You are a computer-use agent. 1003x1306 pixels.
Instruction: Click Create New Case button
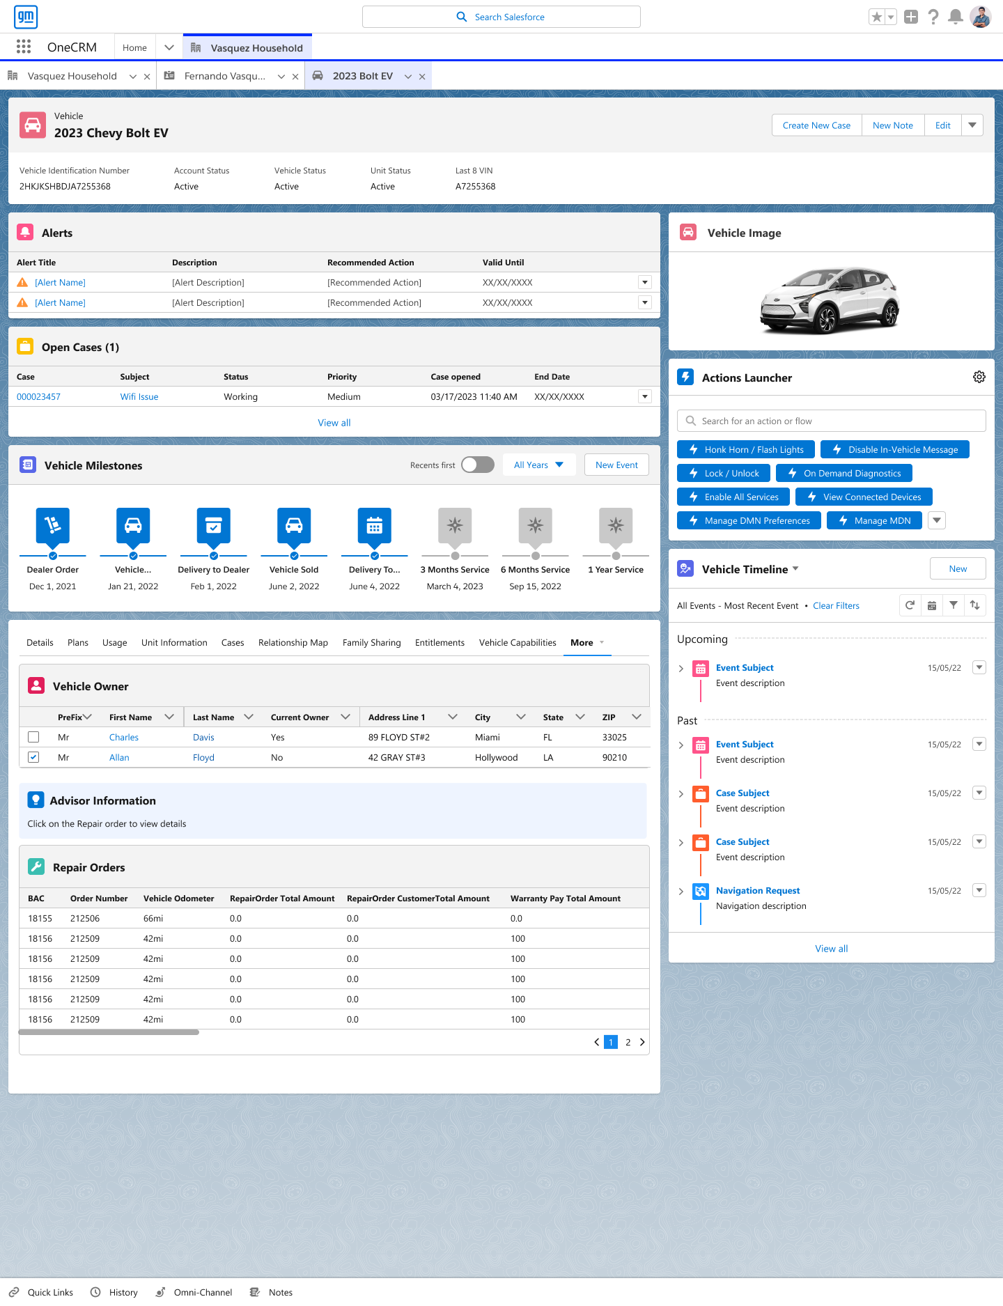816,125
